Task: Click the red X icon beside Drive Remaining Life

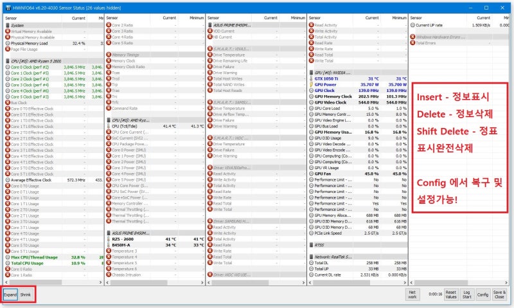Action: tap(210, 60)
